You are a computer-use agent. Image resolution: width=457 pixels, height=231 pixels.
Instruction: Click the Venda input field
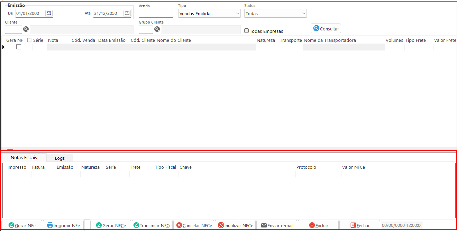coord(156,13)
